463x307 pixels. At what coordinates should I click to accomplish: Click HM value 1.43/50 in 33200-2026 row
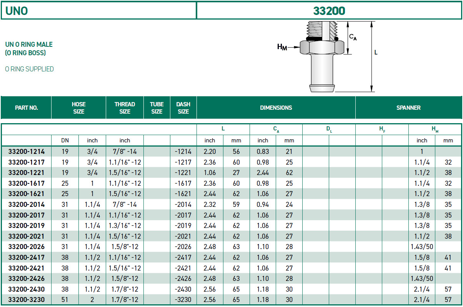422,247
